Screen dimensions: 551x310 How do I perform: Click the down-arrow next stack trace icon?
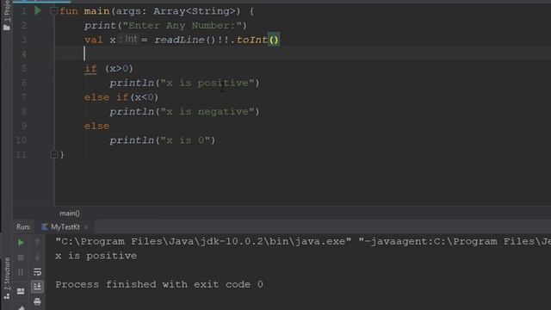[37, 257]
